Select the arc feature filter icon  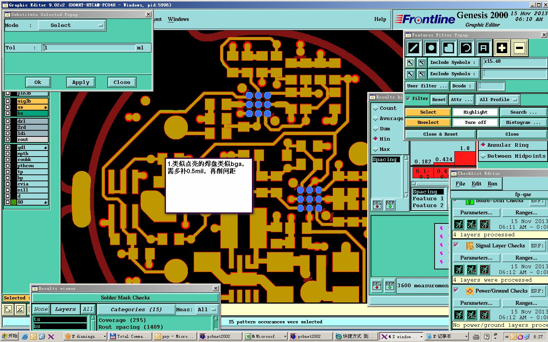click(x=466, y=48)
